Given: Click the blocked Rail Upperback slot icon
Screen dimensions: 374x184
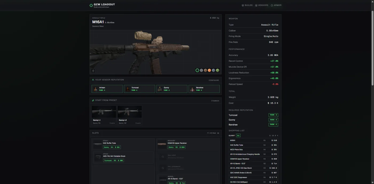Looking at the screenshot, I should [x=163, y=168].
